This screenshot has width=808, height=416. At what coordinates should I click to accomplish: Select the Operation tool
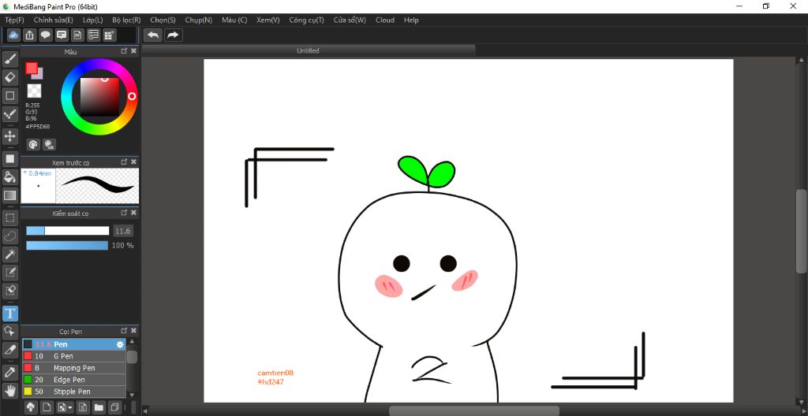tap(9, 331)
